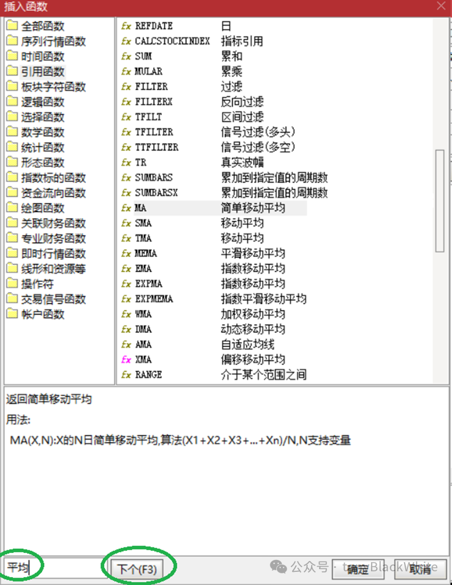Select the TR function name
This screenshot has height=585, width=452.
[x=140, y=162]
